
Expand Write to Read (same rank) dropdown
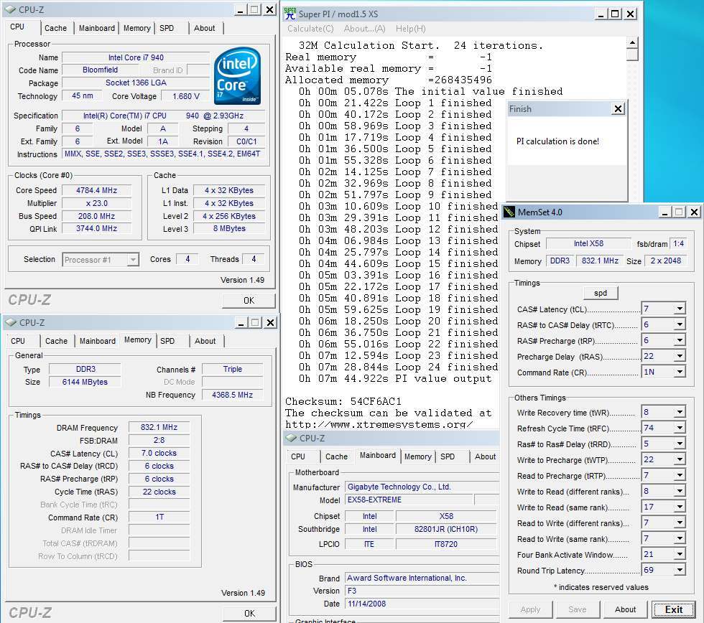click(680, 507)
